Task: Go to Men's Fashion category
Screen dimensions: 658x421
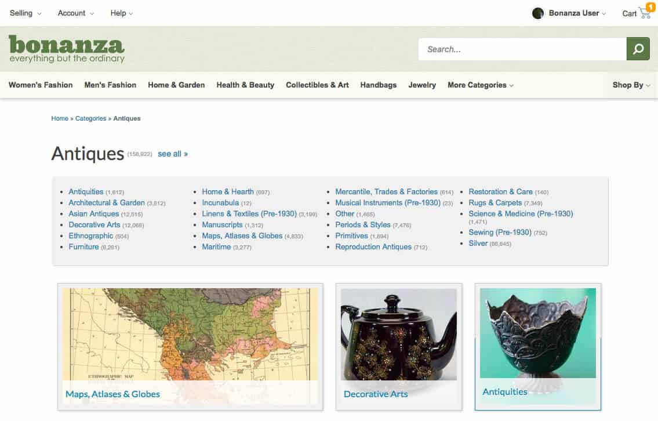Action: tap(110, 85)
